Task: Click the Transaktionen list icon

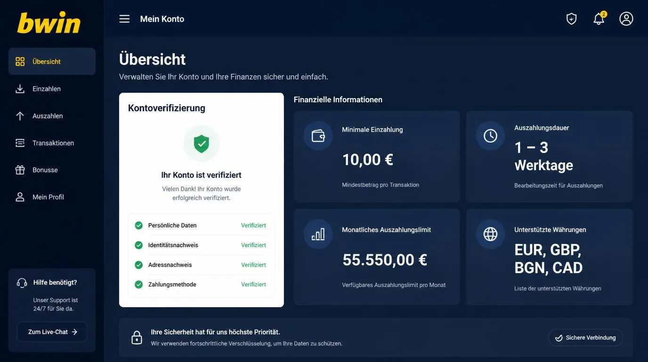Action: (20, 143)
